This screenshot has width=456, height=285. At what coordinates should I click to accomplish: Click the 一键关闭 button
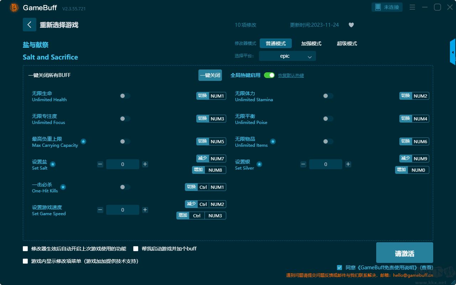(x=210, y=75)
